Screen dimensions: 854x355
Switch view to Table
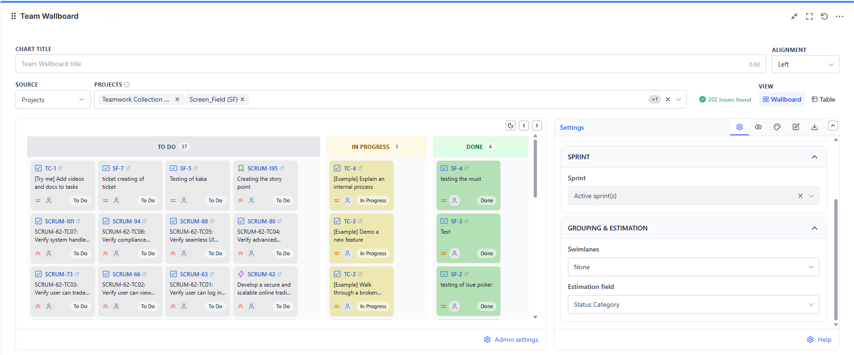(824, 99)
